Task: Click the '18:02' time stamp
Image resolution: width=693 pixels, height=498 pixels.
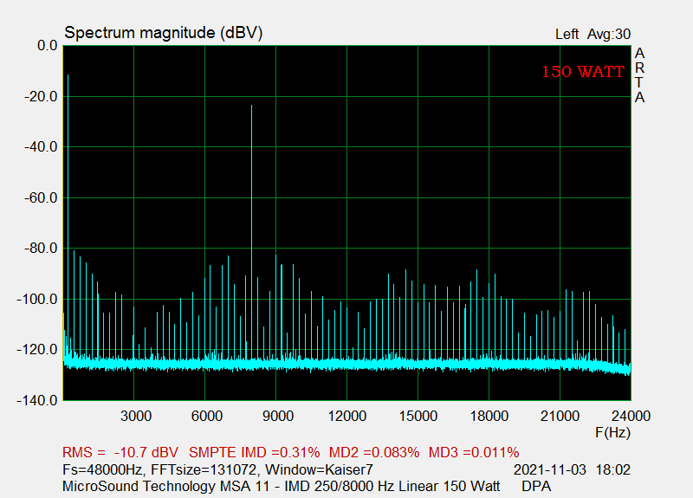Action: click(x=613, y=469)
